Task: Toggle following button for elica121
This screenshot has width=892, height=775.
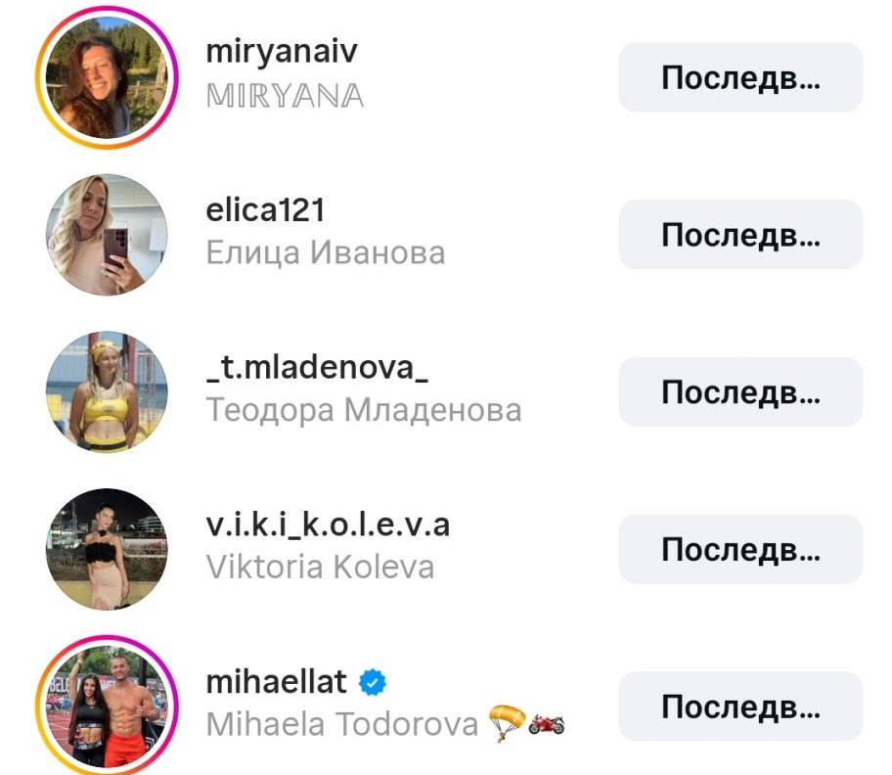Action: (740, 235)
